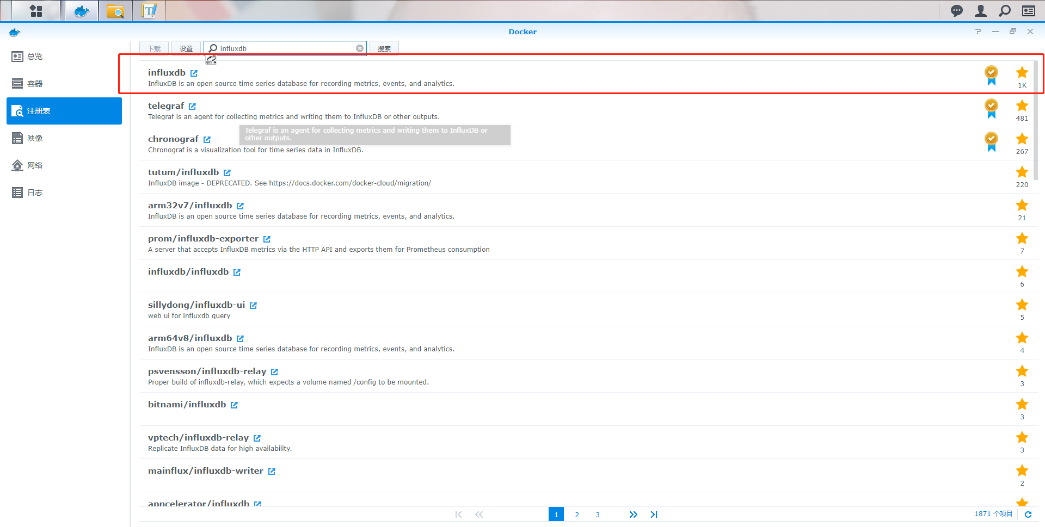
Task: Open the 网络 network section
Action: (64, 165)
